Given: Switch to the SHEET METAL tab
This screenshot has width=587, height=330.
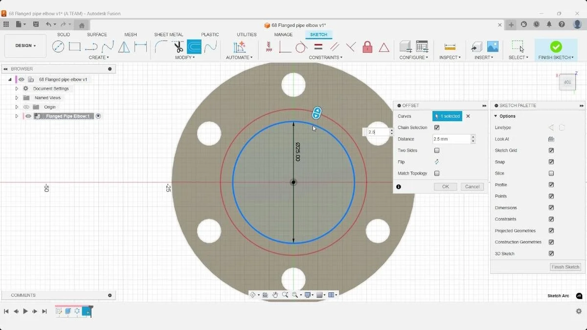Looking at the screenshot, I should click(169, 35).
